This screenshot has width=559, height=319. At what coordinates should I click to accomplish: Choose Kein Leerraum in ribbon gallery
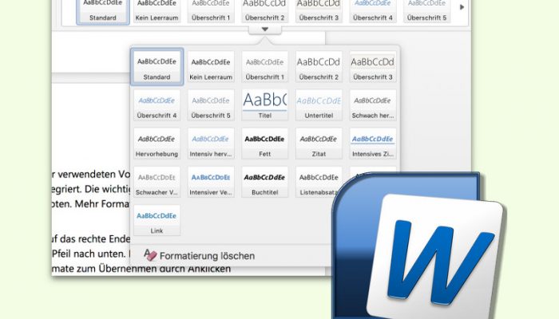(x=157, y=10)
